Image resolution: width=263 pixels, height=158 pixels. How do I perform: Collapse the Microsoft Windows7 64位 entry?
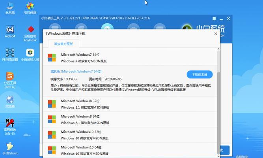click(130, 58)
